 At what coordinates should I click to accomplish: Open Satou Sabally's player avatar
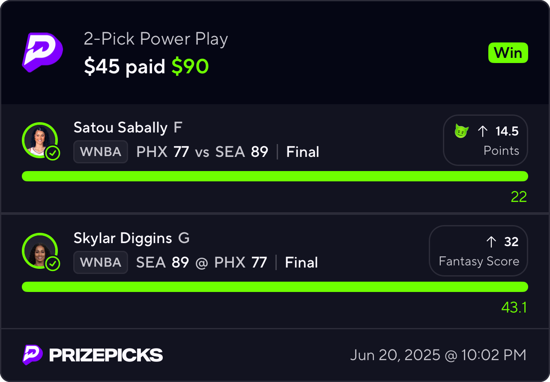coord(40,140)
